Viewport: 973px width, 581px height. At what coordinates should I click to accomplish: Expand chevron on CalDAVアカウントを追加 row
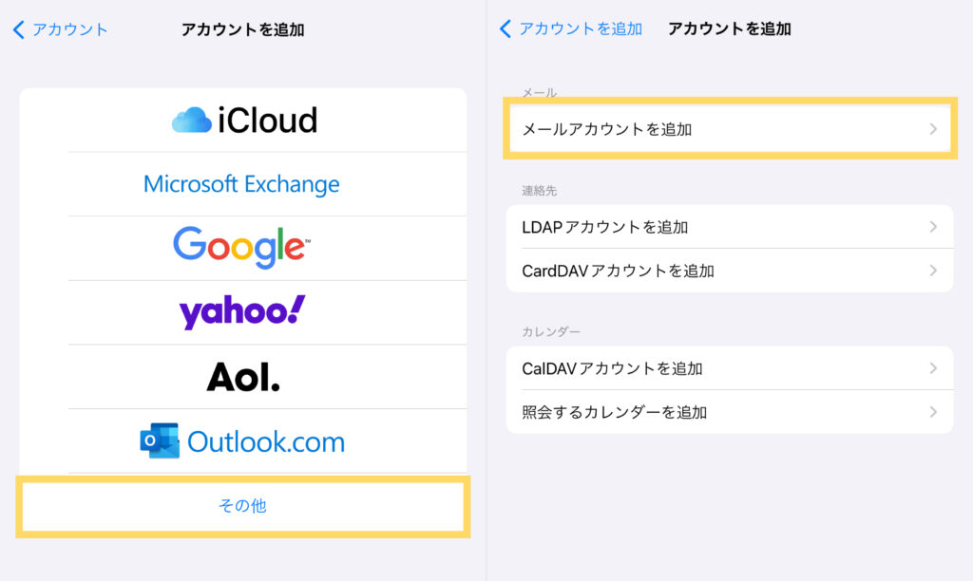point(933,368)
